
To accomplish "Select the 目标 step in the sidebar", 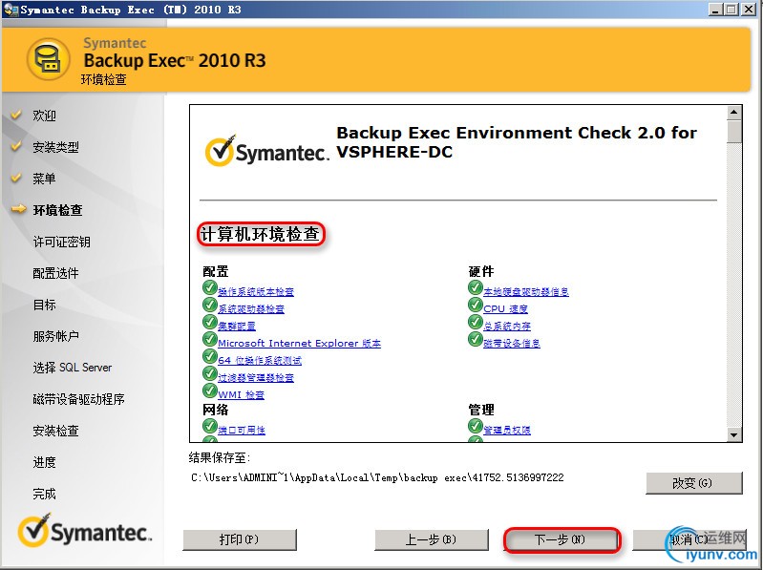I will click(x=44, y=305).
